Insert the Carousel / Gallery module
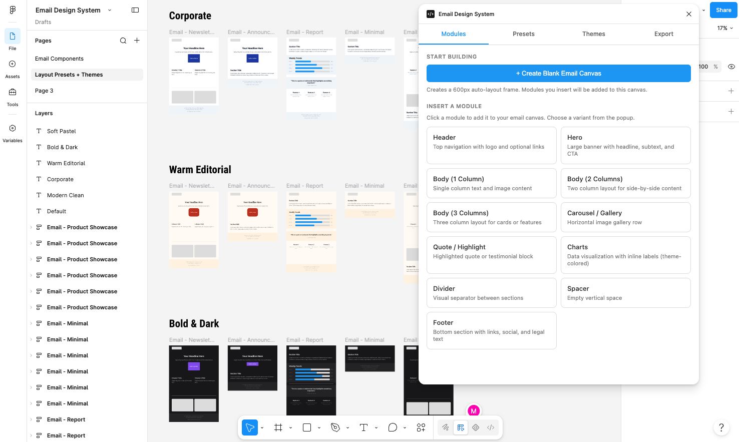 pos(626,217)
